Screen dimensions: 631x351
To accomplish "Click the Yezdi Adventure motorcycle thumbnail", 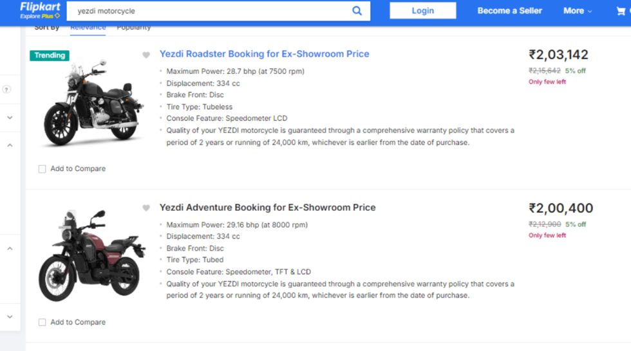I will [x=91, y=255].
